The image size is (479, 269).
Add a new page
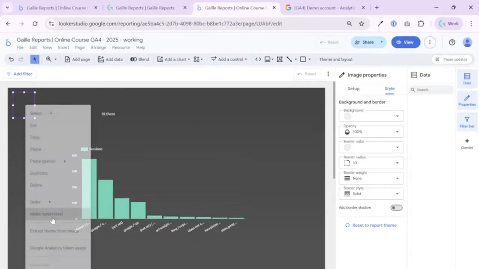[x=77, y=59]
